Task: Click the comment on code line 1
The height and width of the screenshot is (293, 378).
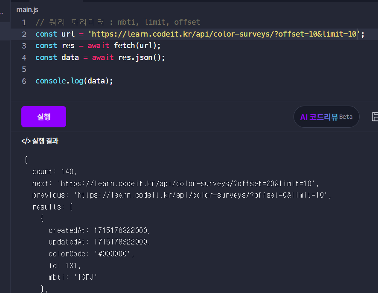Action: pyautogui.click(x=118, y=22)
